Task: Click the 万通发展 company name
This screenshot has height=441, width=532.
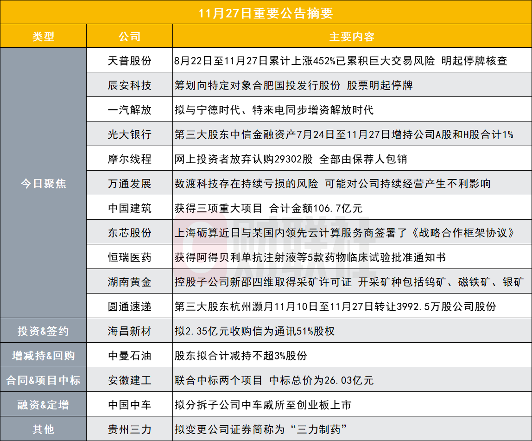Action: 129,184
